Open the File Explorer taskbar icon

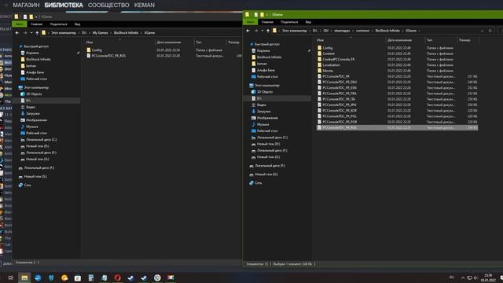[x=24, y=277]
